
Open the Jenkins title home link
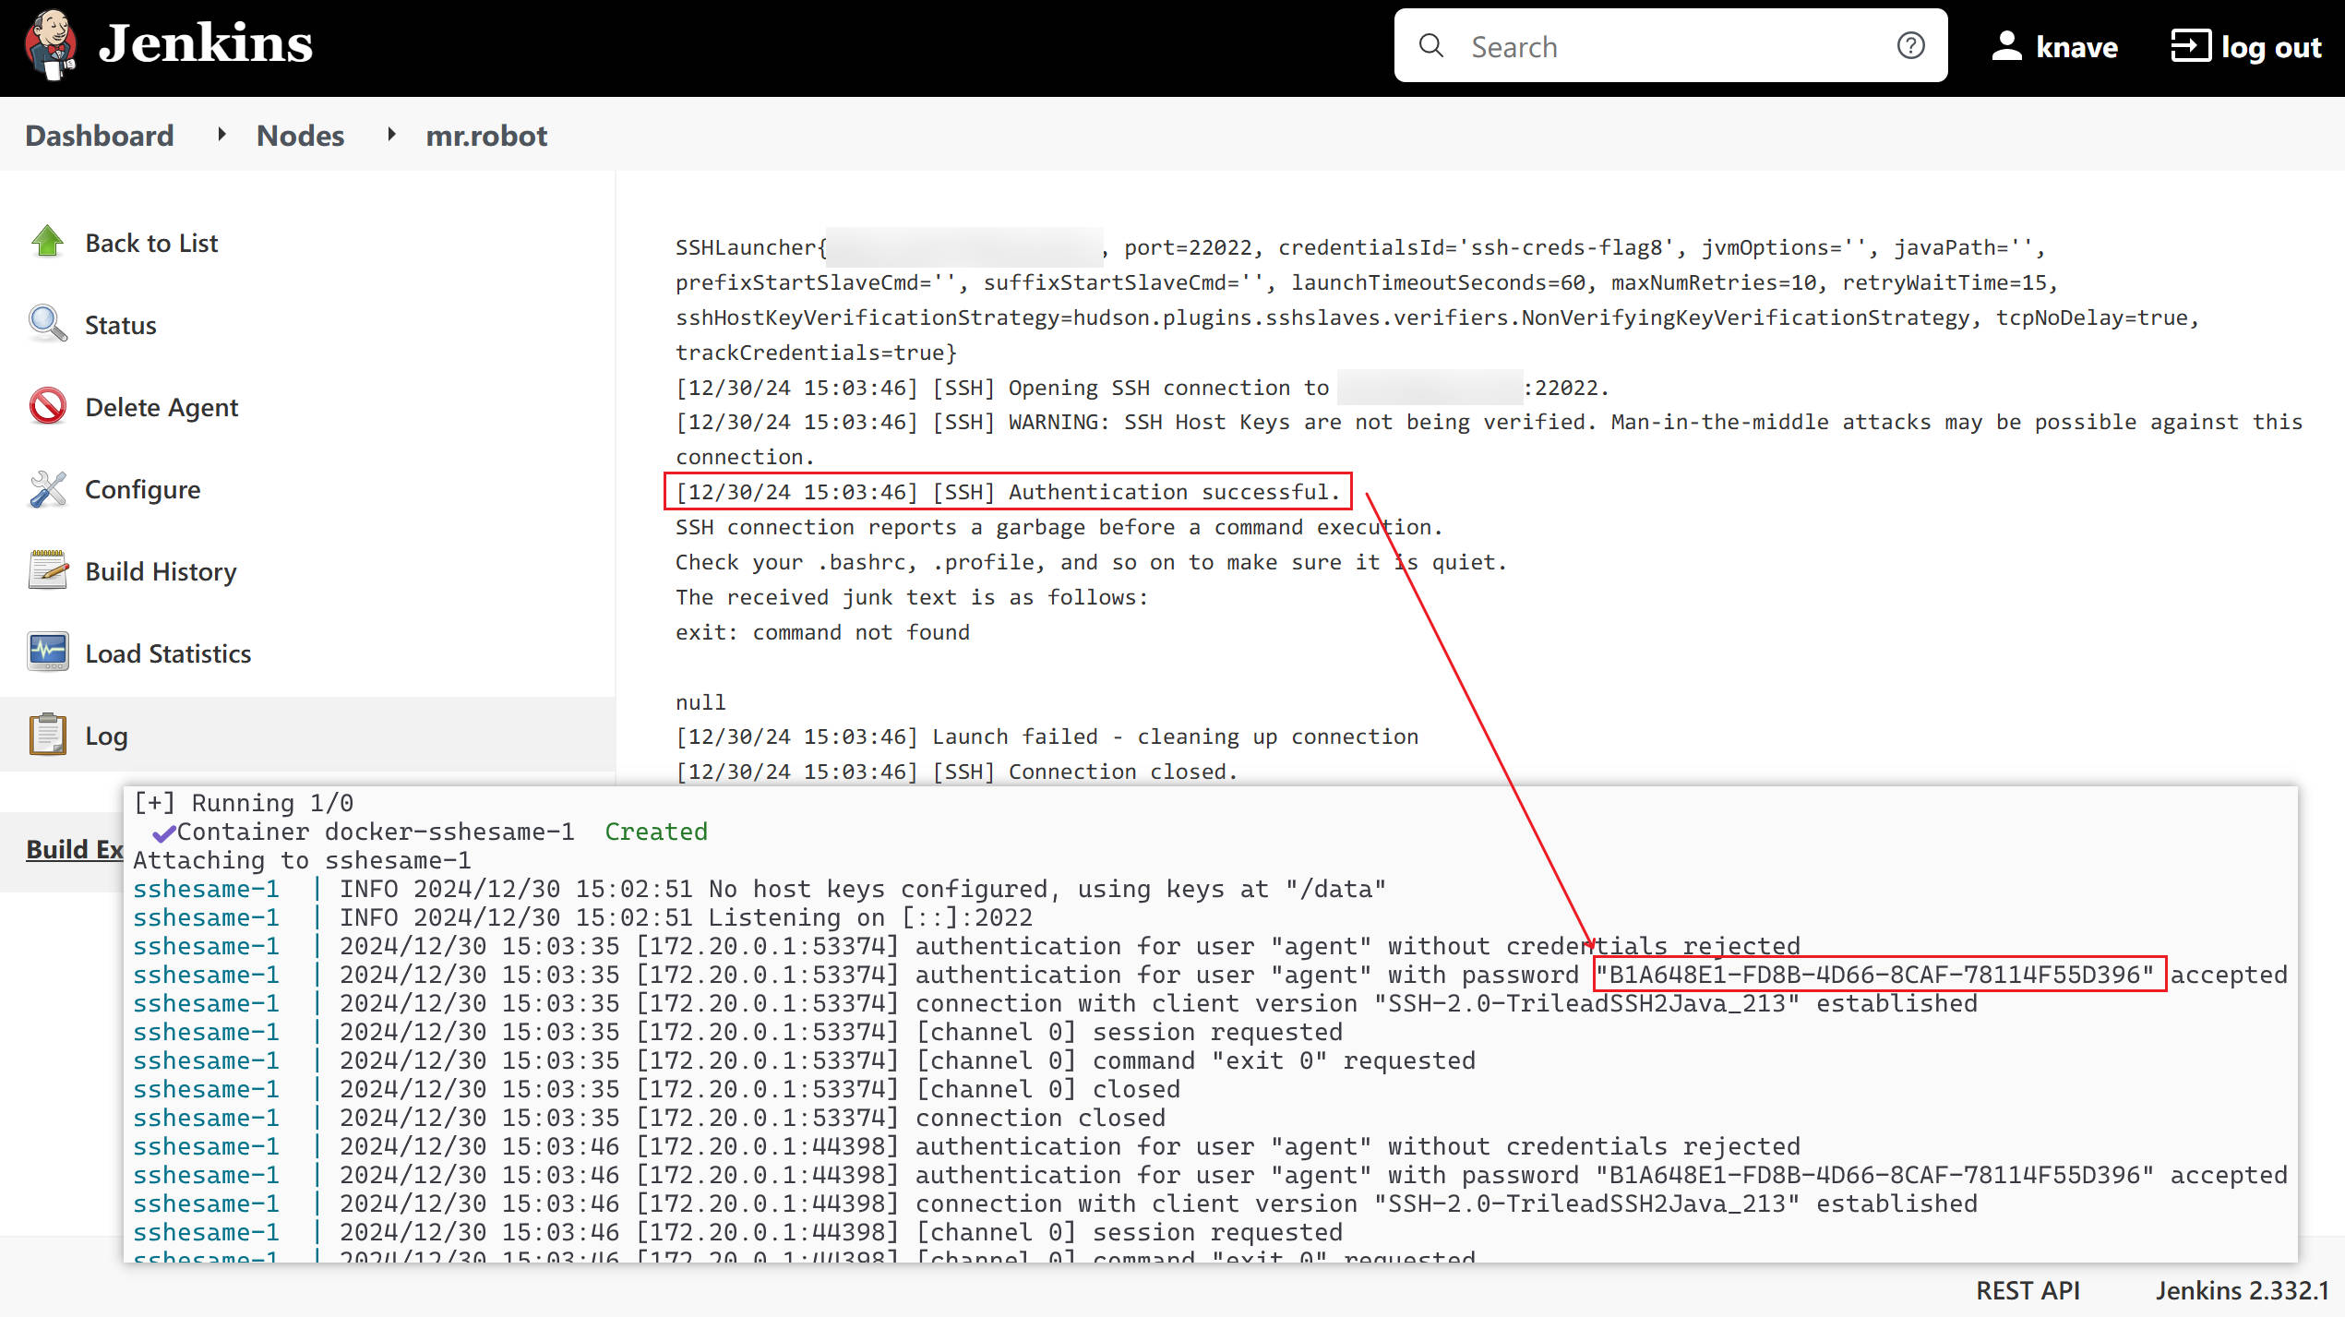coord(205,44)
